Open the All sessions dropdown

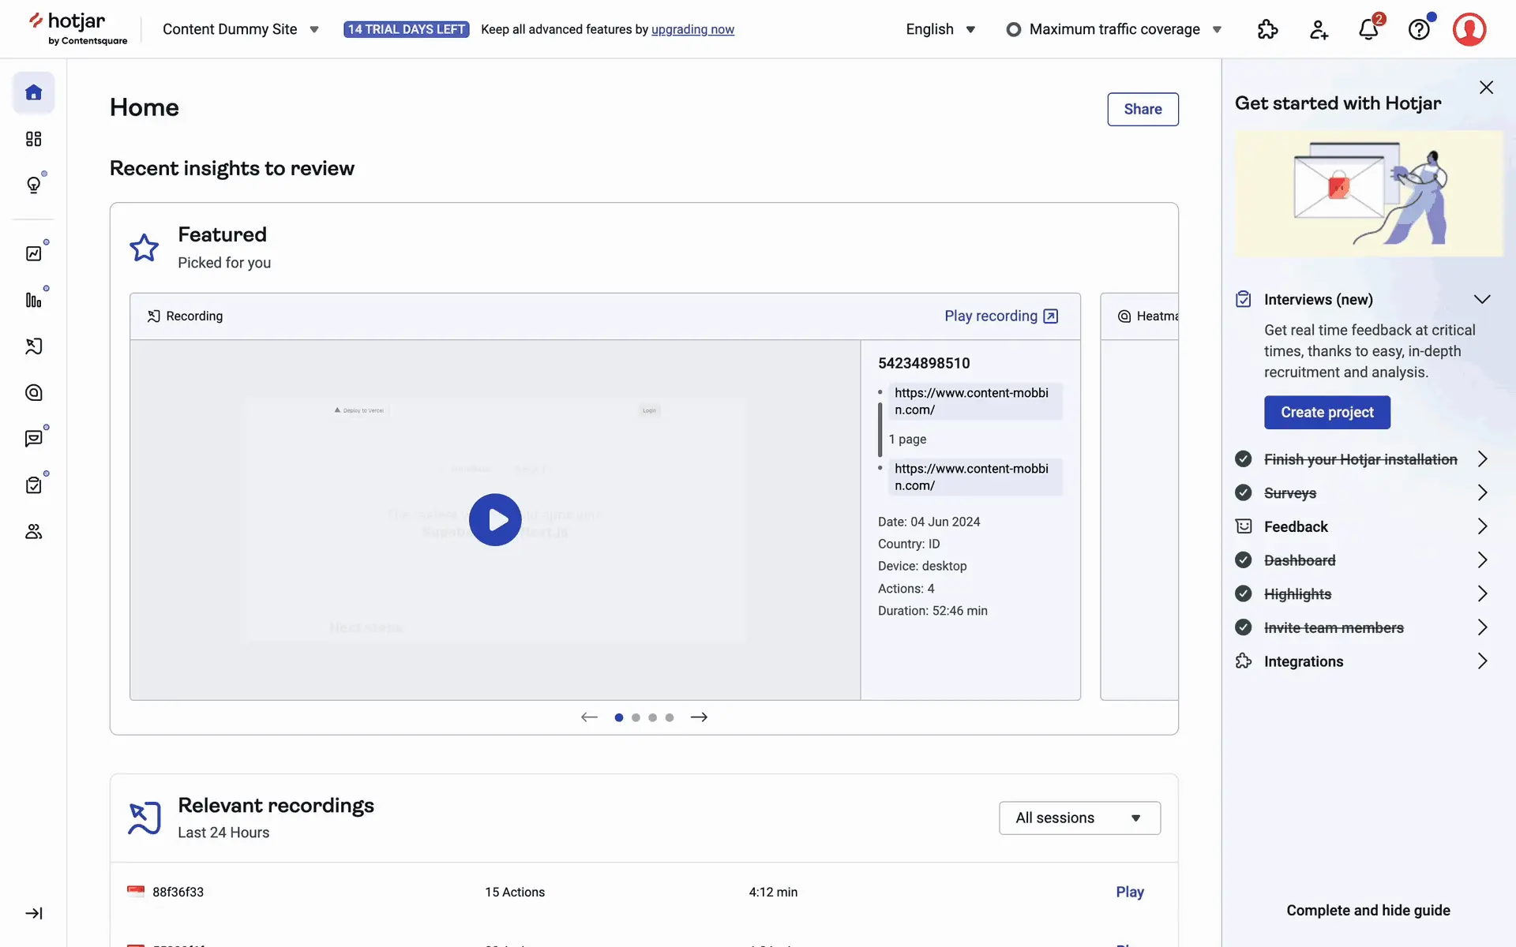1079,818
